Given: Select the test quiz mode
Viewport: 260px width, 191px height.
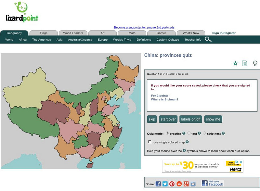Looking at the screenshot, I should pyautogui.click(x=189, y=133).
